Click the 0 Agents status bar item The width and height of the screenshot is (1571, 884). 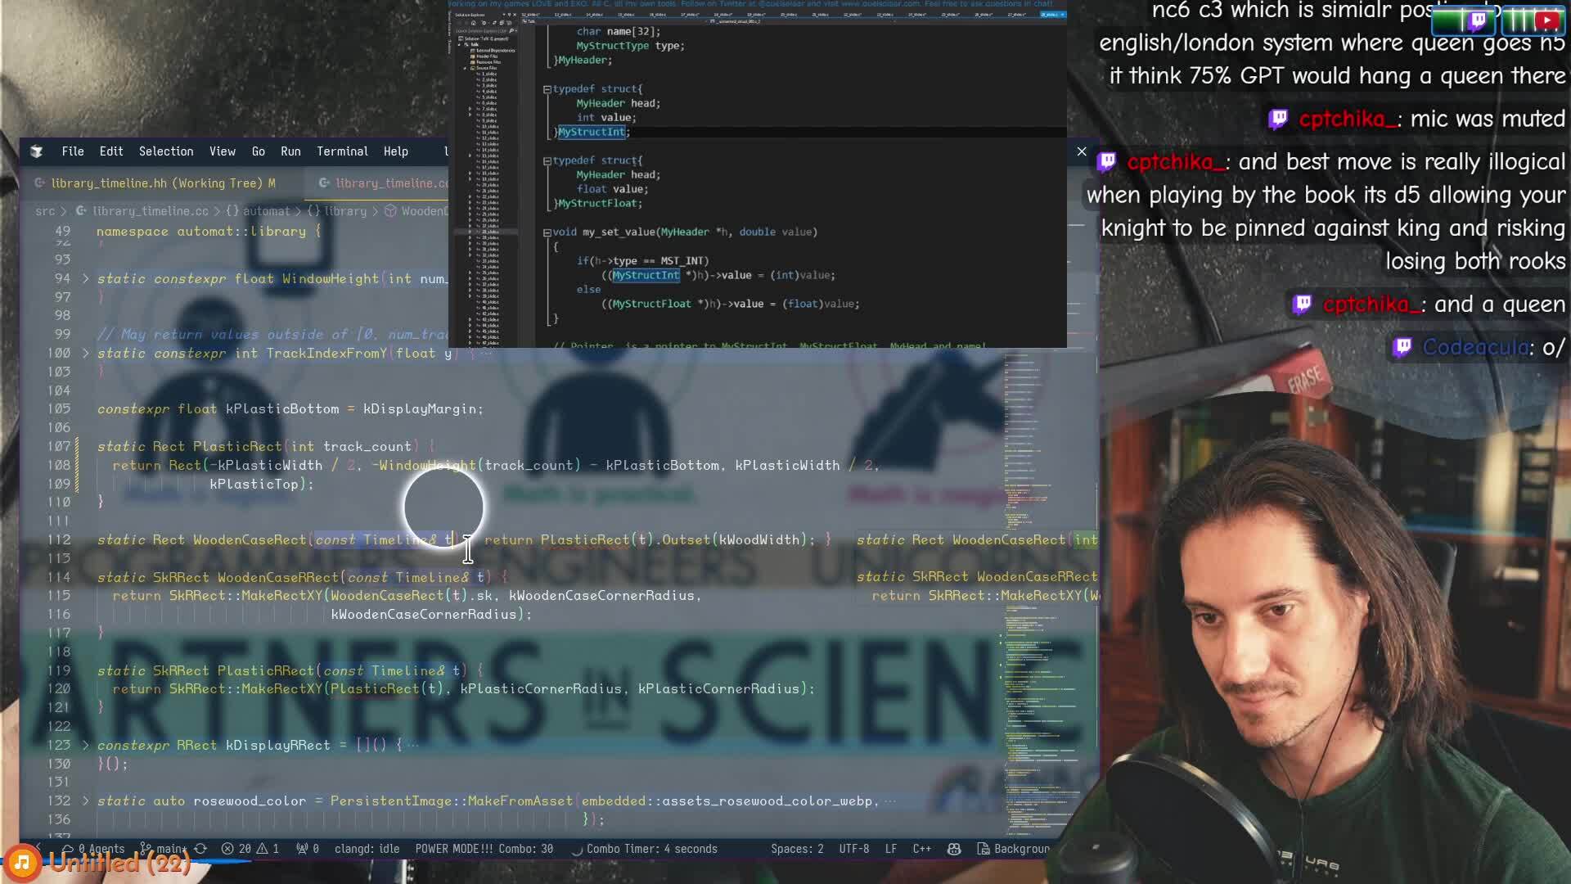pyautogui.click(x=94, y=849)
